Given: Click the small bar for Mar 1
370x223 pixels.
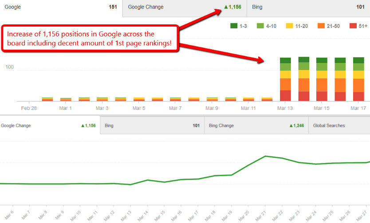Looking at the screenshot, I should pyautogui.click(x=66, y=99).
